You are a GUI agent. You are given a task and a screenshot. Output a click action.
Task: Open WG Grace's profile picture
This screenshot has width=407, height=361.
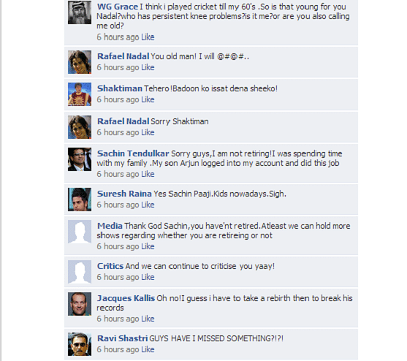coord(80,12)
